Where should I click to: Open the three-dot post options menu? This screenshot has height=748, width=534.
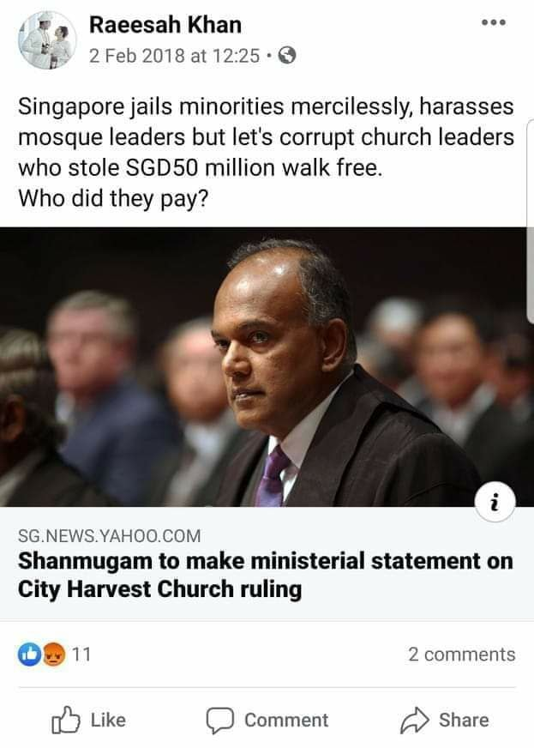coord(494,22)
